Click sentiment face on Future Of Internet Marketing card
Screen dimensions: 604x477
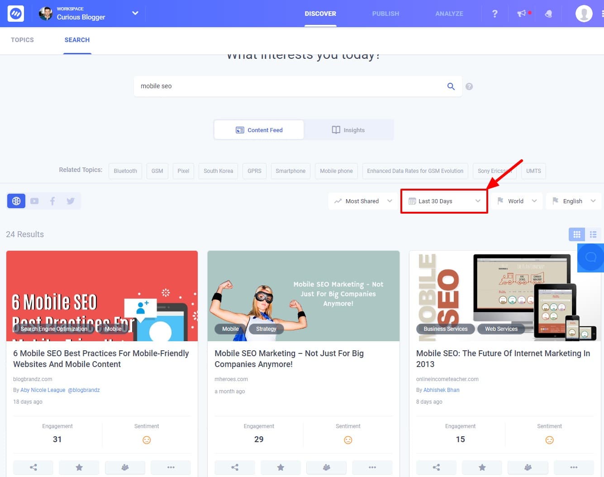click(549, 440)
